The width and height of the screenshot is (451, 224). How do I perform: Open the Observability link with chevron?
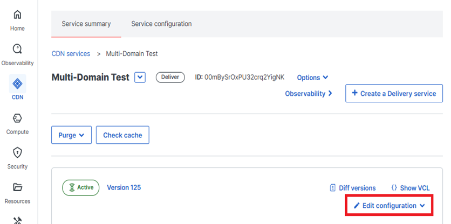click(308, 93)
